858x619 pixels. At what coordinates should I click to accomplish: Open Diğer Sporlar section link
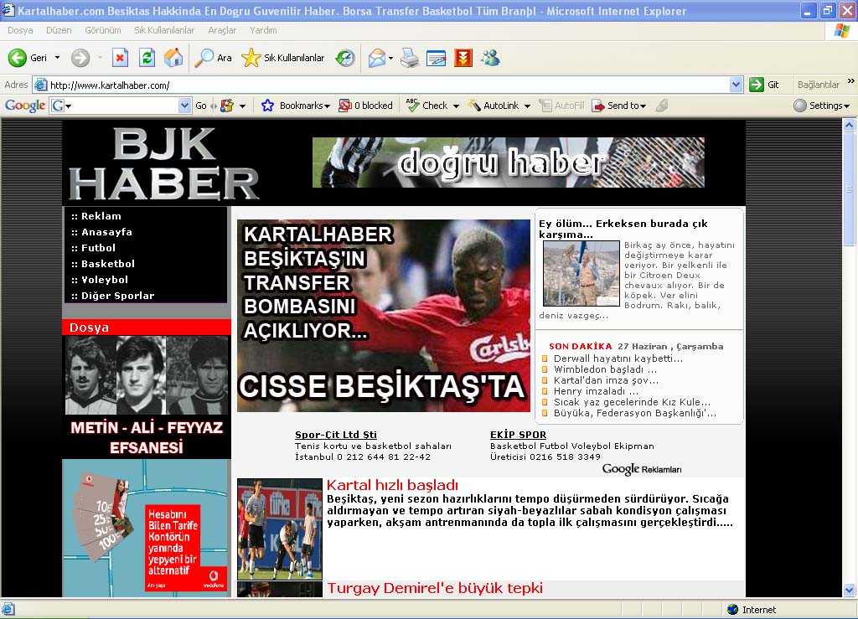pos(117,296)
